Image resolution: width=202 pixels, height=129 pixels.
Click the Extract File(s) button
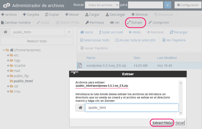pyautogui.click(x=163, y=123)
